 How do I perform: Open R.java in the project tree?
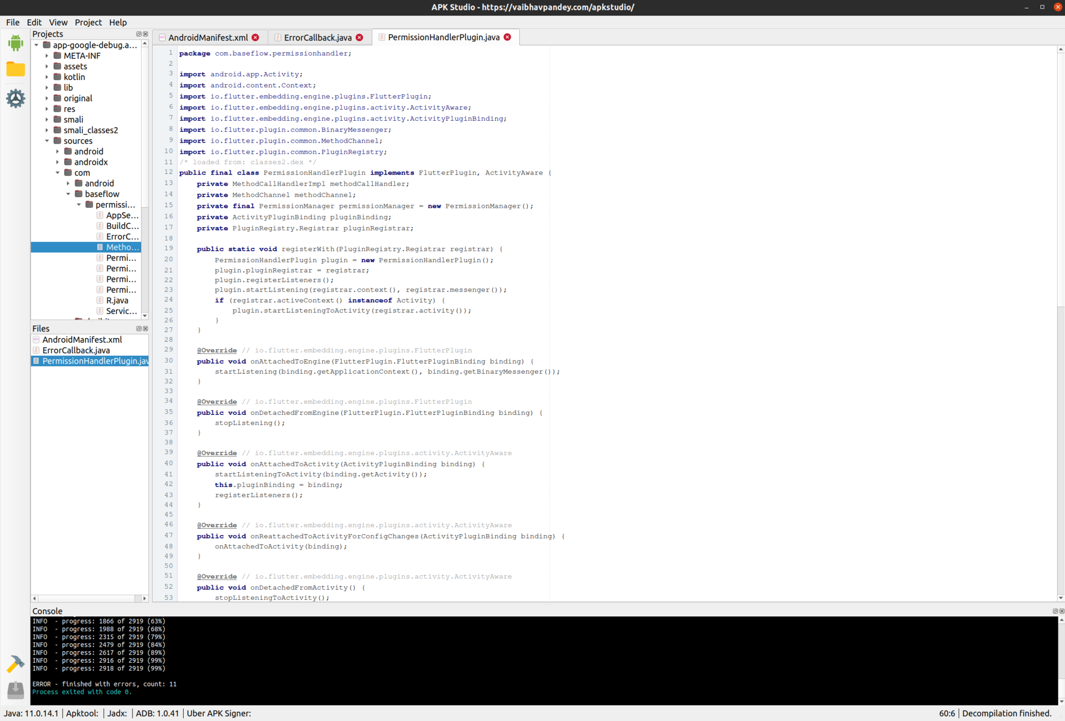point(117,300)
